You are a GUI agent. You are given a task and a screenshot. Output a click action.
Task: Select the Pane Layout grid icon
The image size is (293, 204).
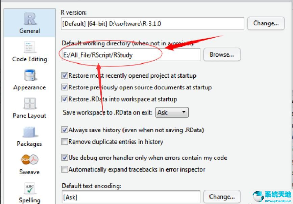tap(30, 103)
